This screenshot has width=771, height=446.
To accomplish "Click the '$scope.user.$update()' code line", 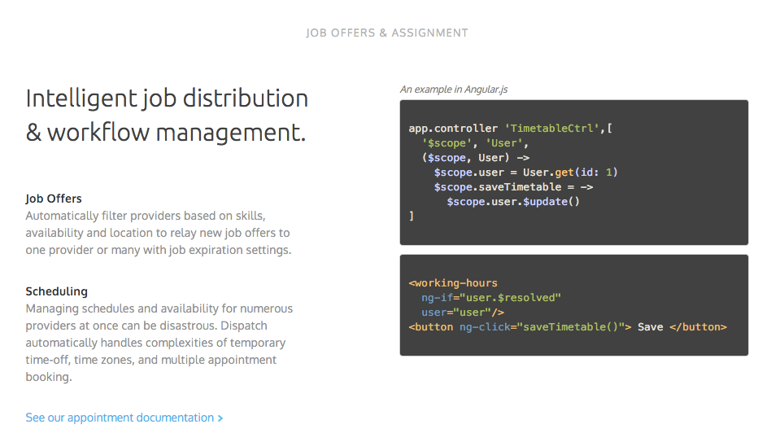I will pyautogui.click(x=513, y=202).
